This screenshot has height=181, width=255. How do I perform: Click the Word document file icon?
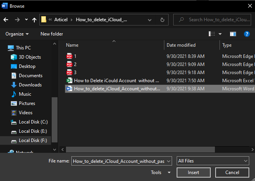69,89
